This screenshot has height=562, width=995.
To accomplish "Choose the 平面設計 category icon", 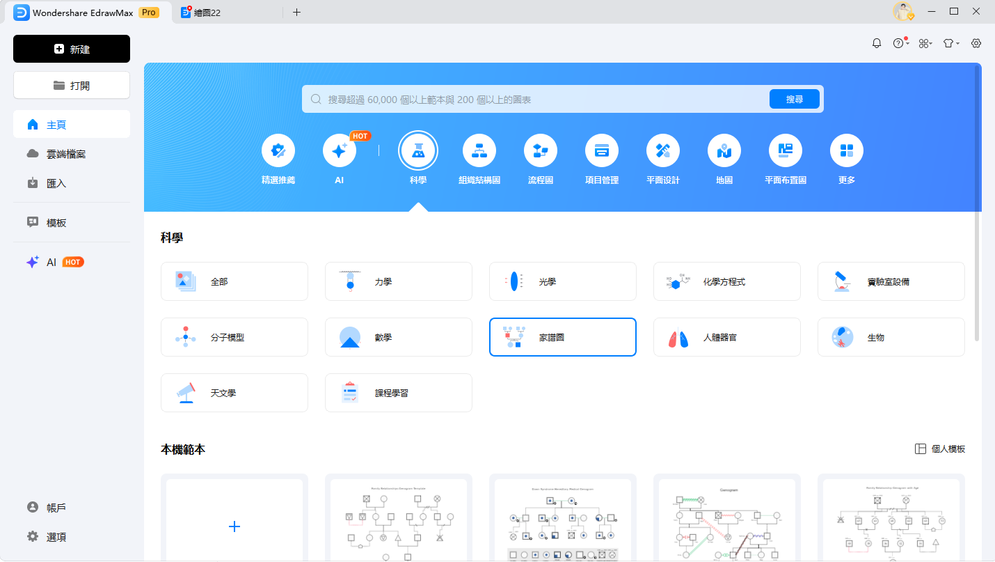I will (x=662, y=150).
